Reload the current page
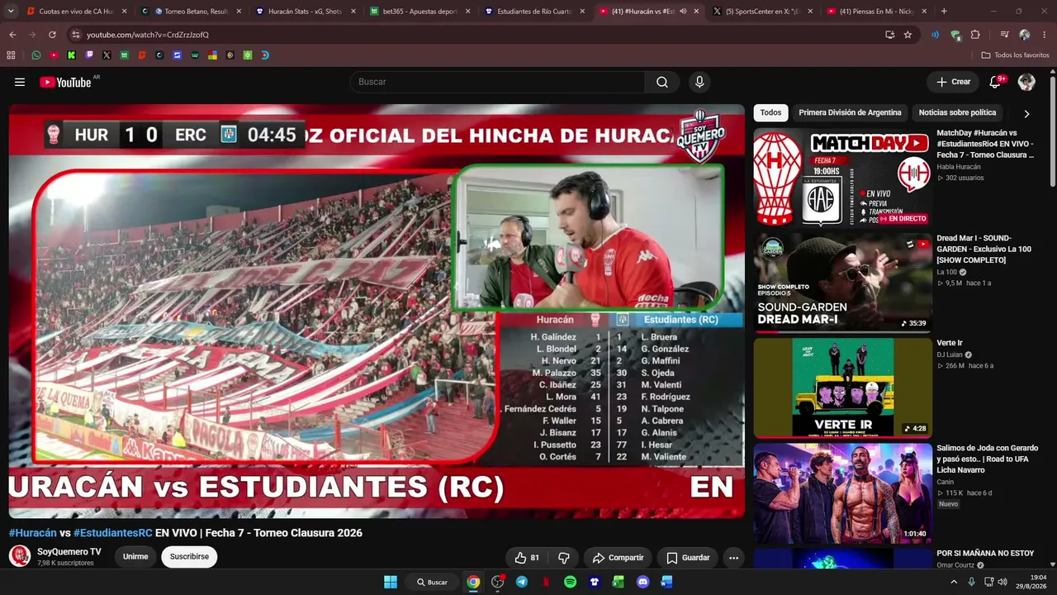 point(52,35)
